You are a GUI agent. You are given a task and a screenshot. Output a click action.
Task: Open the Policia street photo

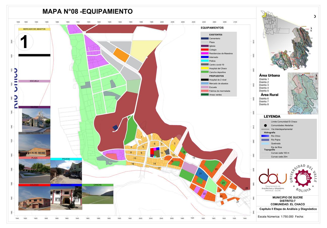[66, 172]
